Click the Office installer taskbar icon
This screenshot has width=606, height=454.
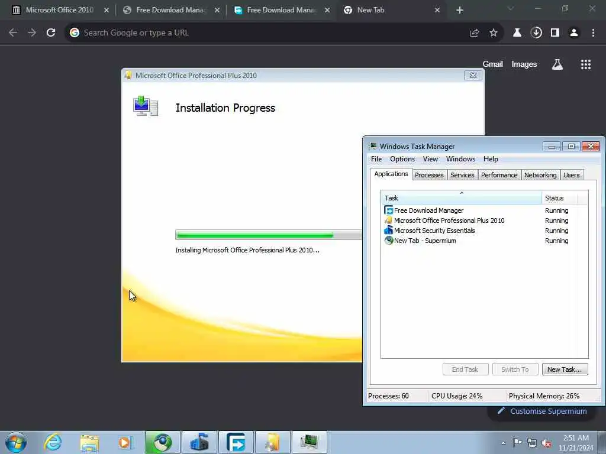click(272, 442)
